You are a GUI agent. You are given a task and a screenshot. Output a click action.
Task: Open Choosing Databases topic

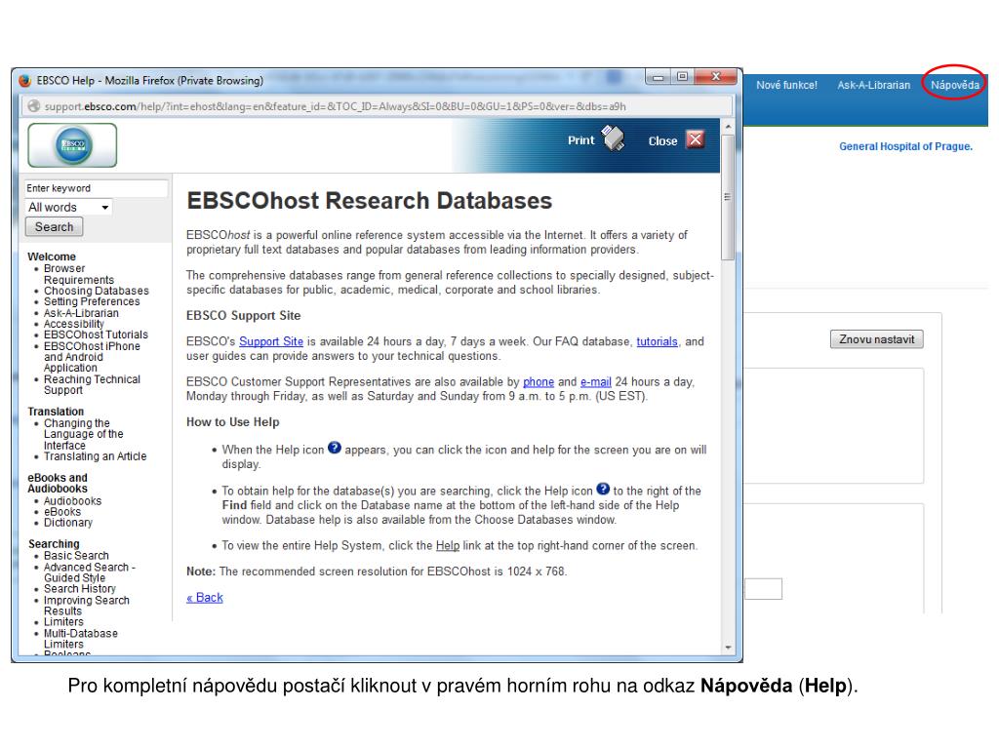97,291
